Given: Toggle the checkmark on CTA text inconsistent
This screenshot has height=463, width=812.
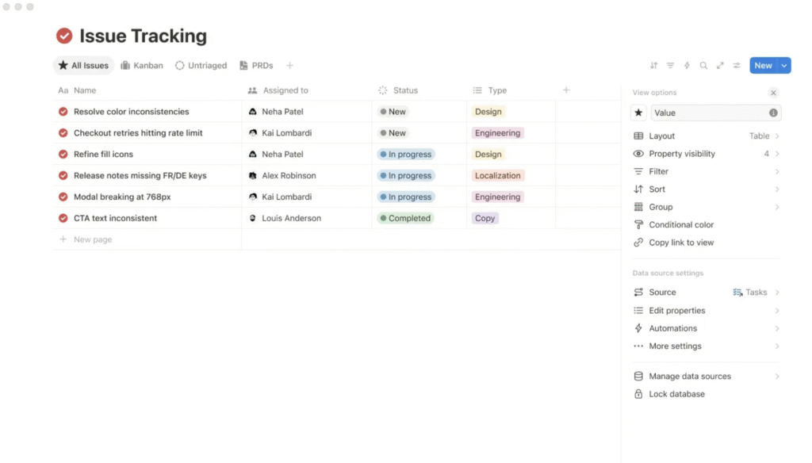Looking at the screenshot, I should coord(63,218).
